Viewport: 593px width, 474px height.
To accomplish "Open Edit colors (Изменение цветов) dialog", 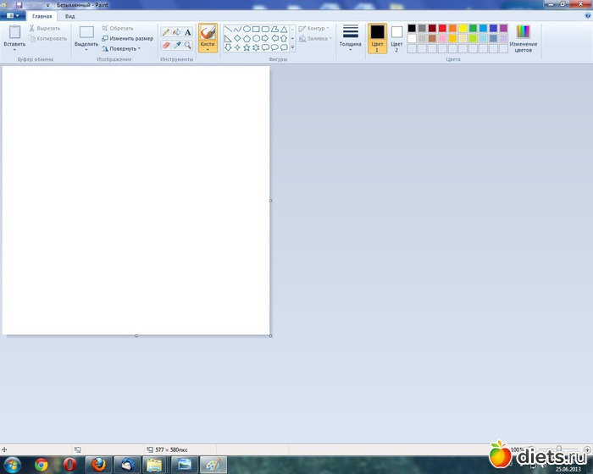I will [x=523, y=38].
